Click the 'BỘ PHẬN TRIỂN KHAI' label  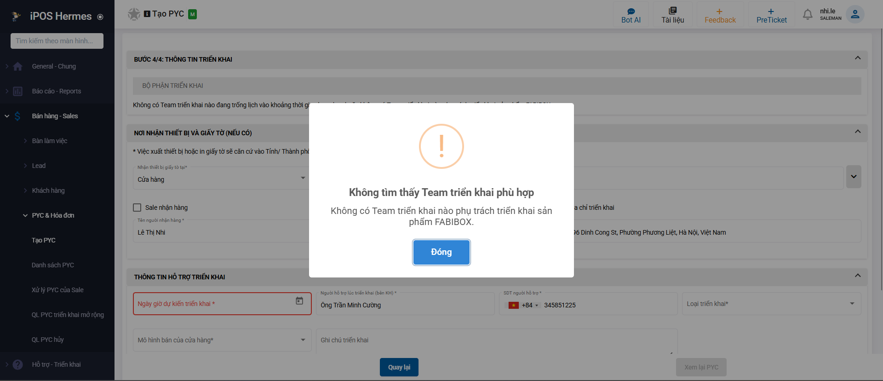tap(172, 86)
